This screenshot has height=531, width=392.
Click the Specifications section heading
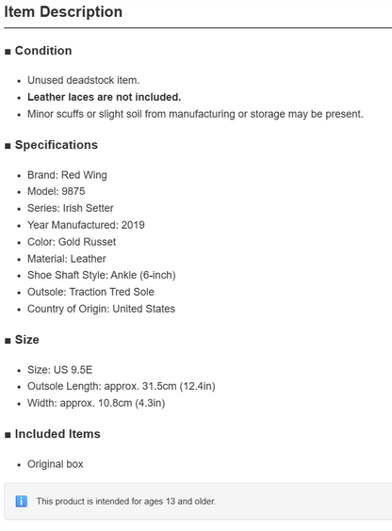[x=56, y=145]
